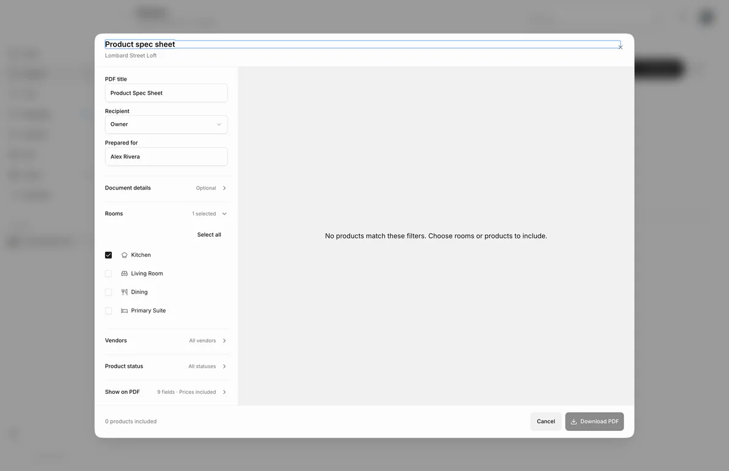Expand the Show on PDF section
The width and height of the screenshot is (729, 471).
point(166,392)
